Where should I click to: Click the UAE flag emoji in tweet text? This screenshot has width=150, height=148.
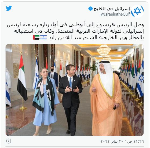coord(36,37)
